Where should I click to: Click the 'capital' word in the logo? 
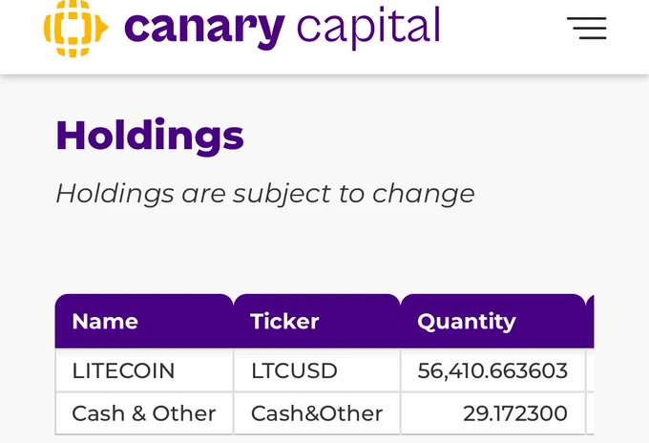368,27
